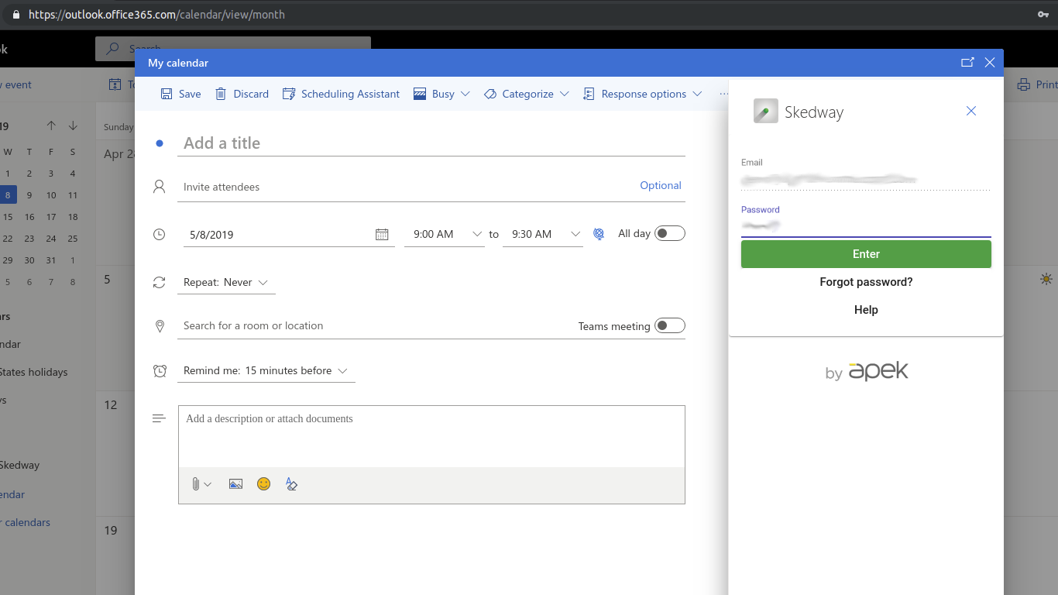Click the time zone globe icon

click(599, 234)
